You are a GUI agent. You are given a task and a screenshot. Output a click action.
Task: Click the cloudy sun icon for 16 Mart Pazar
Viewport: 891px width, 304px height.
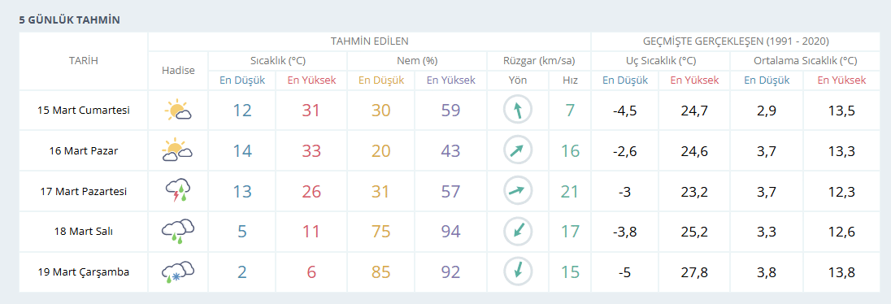point(178,150)
